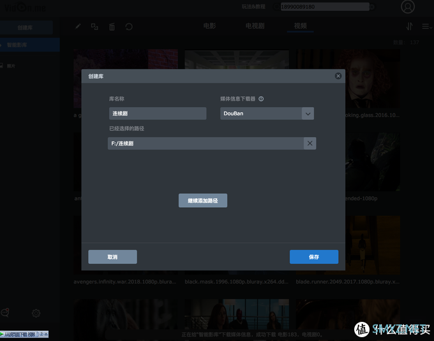The image size is (434, 341).
Task: Click the 玩法&教程 link
Action: tap(253, 6)
